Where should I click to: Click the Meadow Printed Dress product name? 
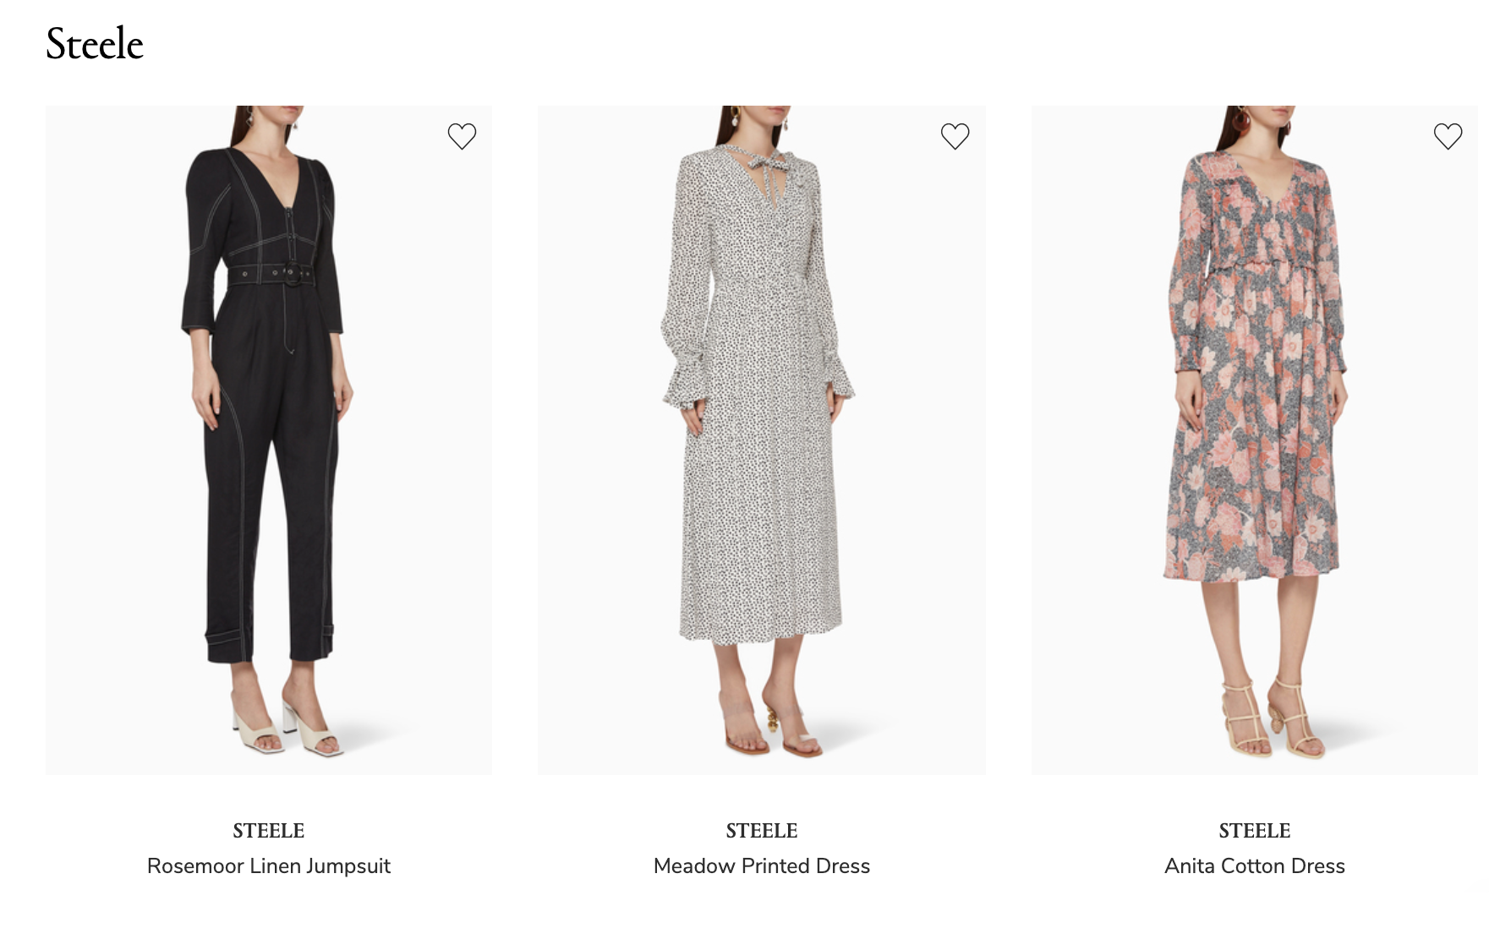coord(762,866)
